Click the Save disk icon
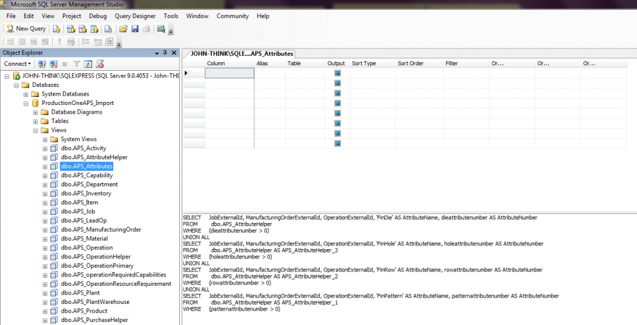Screen dimensions: 637x325 point(134,29)
